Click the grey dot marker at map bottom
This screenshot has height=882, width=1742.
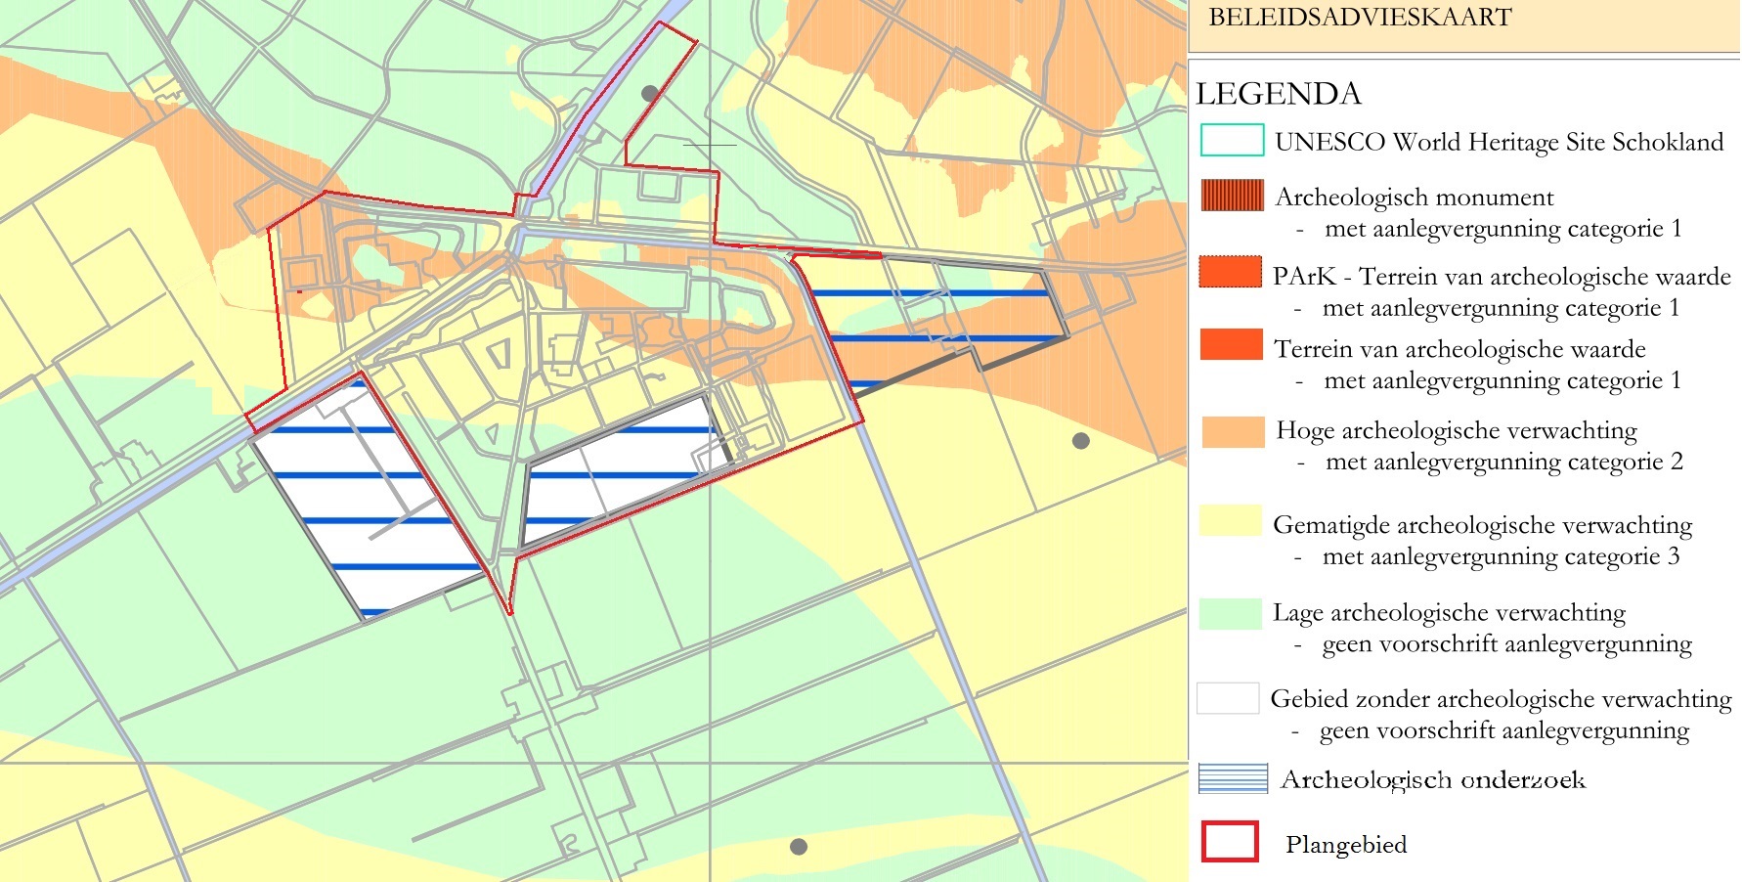coord(799,847)
